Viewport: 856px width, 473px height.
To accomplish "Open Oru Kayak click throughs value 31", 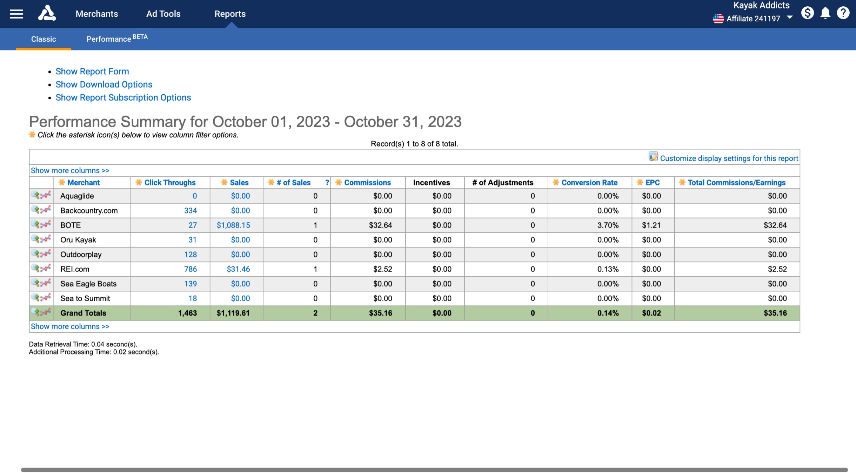I will 193,240.
